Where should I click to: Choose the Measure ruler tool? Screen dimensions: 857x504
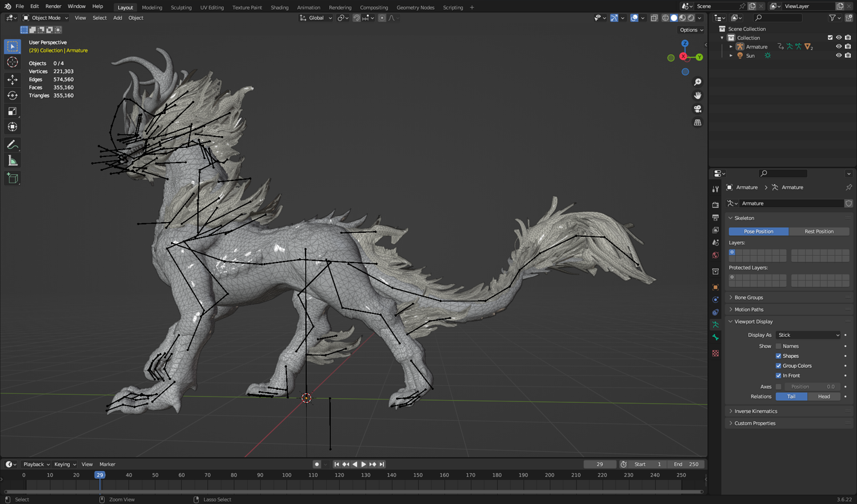[12, 161]
